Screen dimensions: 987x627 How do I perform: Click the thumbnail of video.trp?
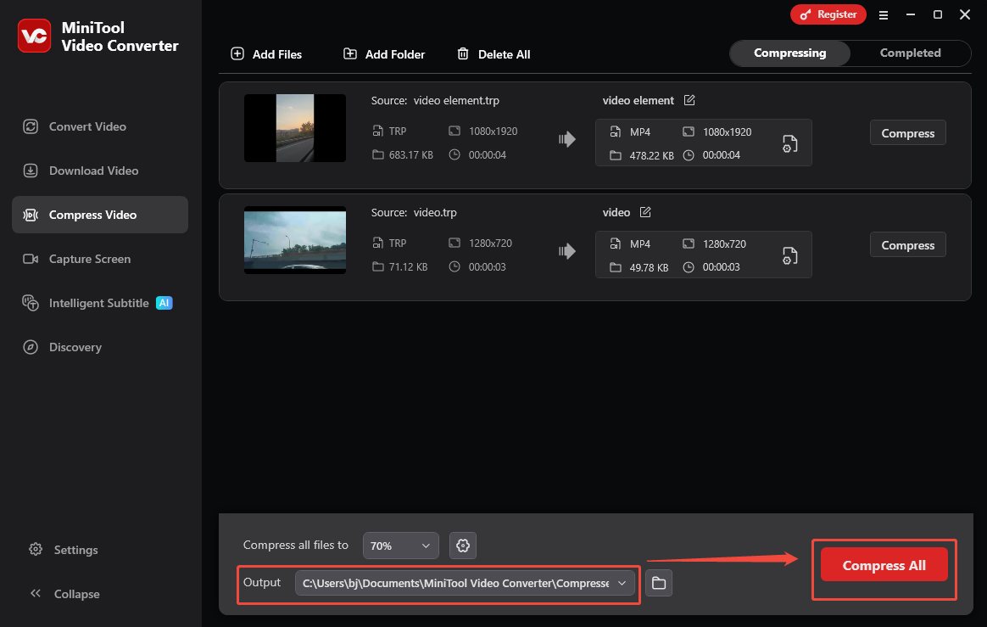click(294, 240)
